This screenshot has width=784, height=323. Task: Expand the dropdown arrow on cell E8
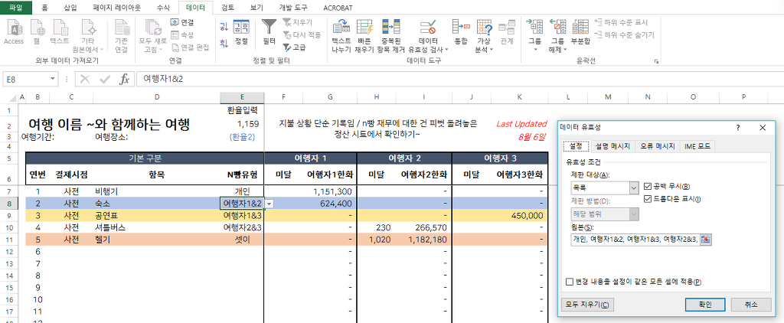[269, 204]
